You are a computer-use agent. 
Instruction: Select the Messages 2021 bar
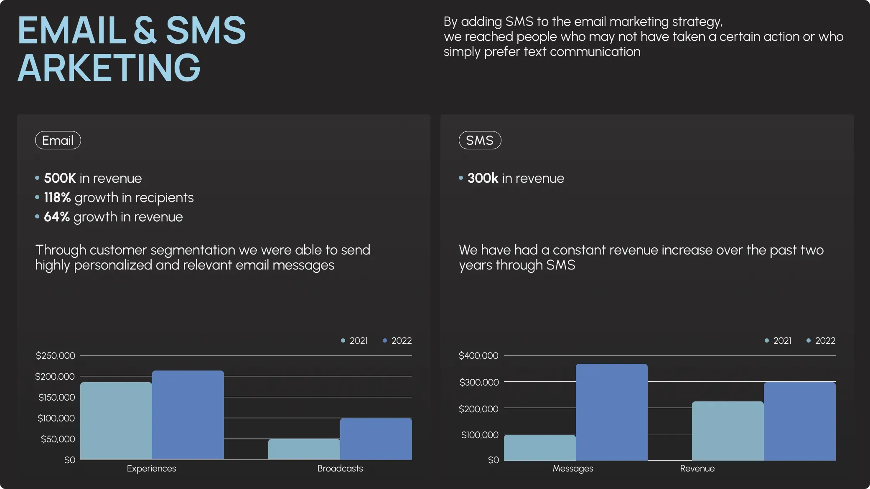click(x=540, y=447)
